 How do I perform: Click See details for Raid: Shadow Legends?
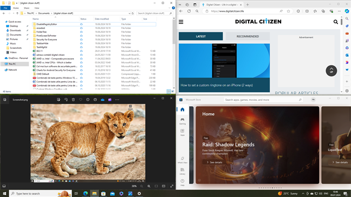pos(214,162)
